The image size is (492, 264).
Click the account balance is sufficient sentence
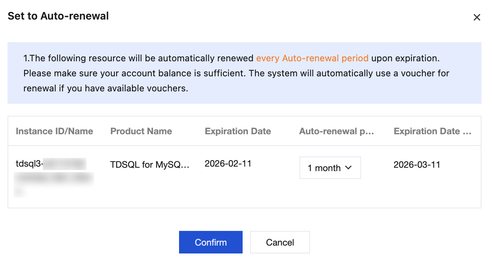click(134, 73)
